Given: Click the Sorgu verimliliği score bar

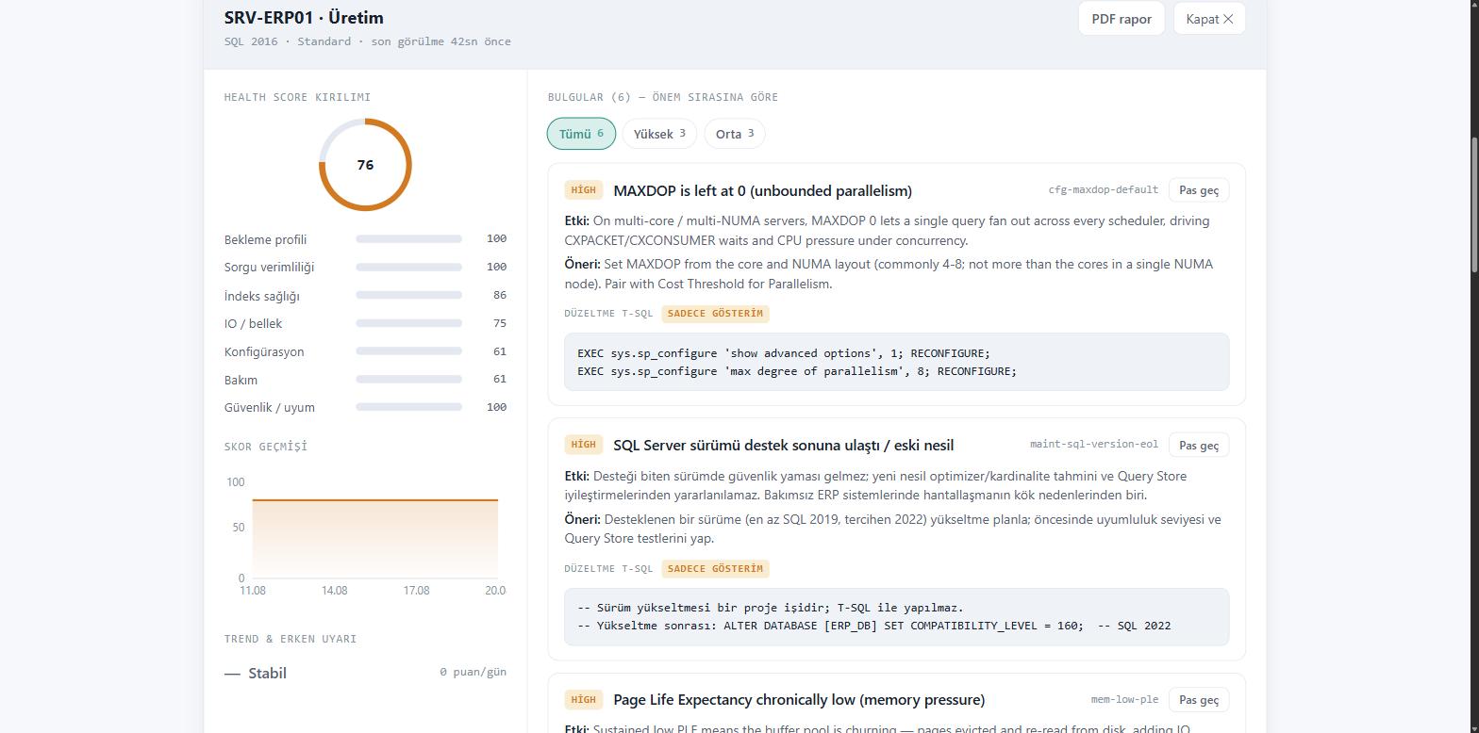Looking at the screenshot, I should click(x=408, y=268).
